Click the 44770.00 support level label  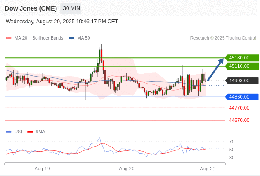click(239, 108)
